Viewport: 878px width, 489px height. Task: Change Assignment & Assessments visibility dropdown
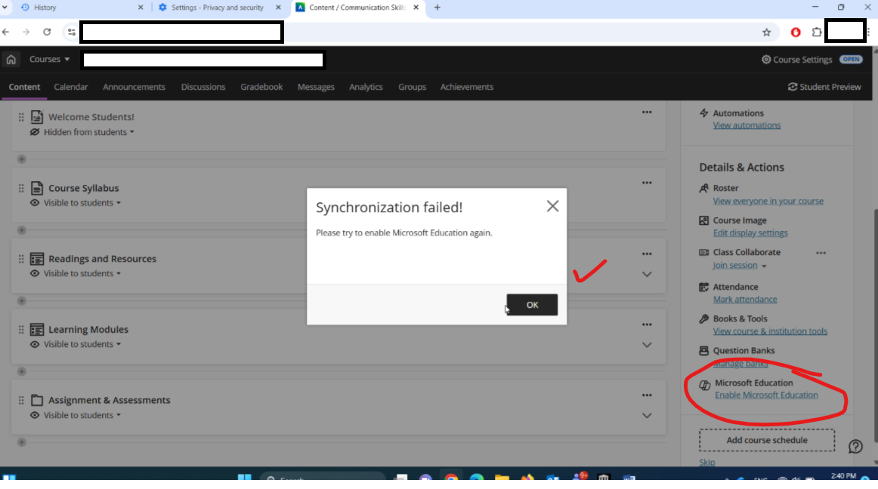(76, 415)
